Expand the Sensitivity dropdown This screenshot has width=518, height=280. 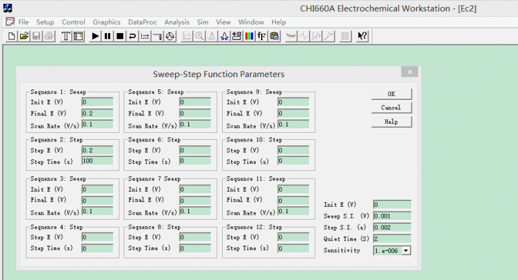pyautogui.click(x=406, y=250)
